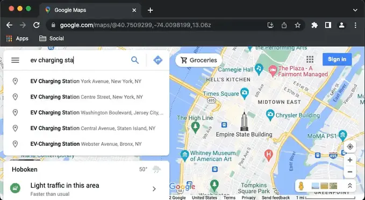This screenshot has width=365, height=200.
Task: Click the site lock icon
Action: 53,25
